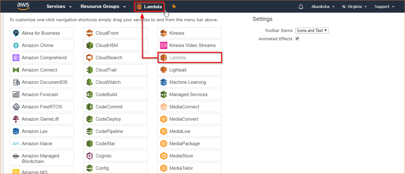405x174 pixels.
Task: Click the Amazon Managed Blockchain icon
Action: (x=16, y=156)
